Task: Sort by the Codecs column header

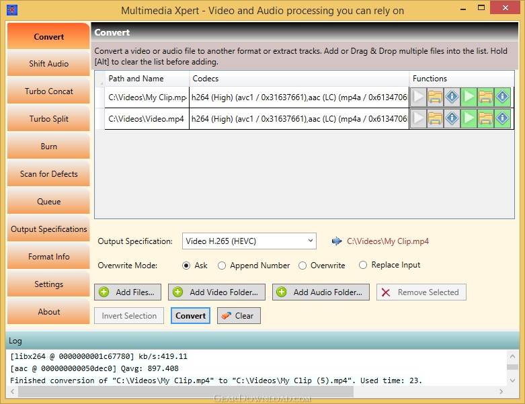Action: click(299, 79)
